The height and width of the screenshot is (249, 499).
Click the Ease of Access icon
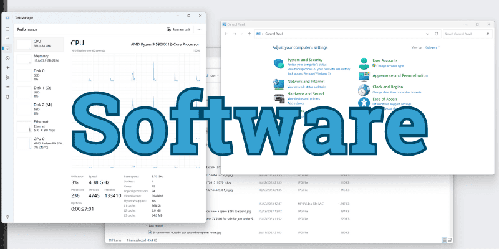point(364,103)
